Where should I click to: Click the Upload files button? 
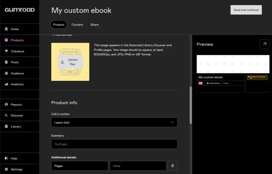click(70, 62)
